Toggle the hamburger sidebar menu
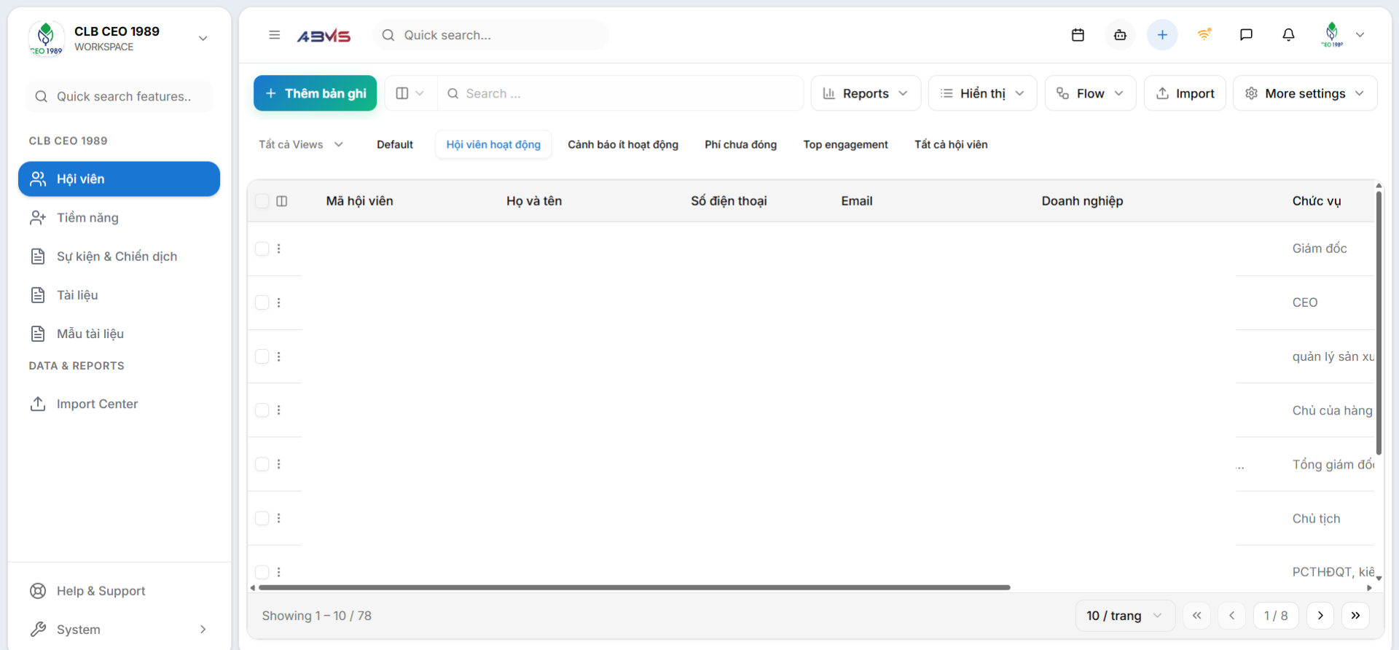 coord(274,35)
